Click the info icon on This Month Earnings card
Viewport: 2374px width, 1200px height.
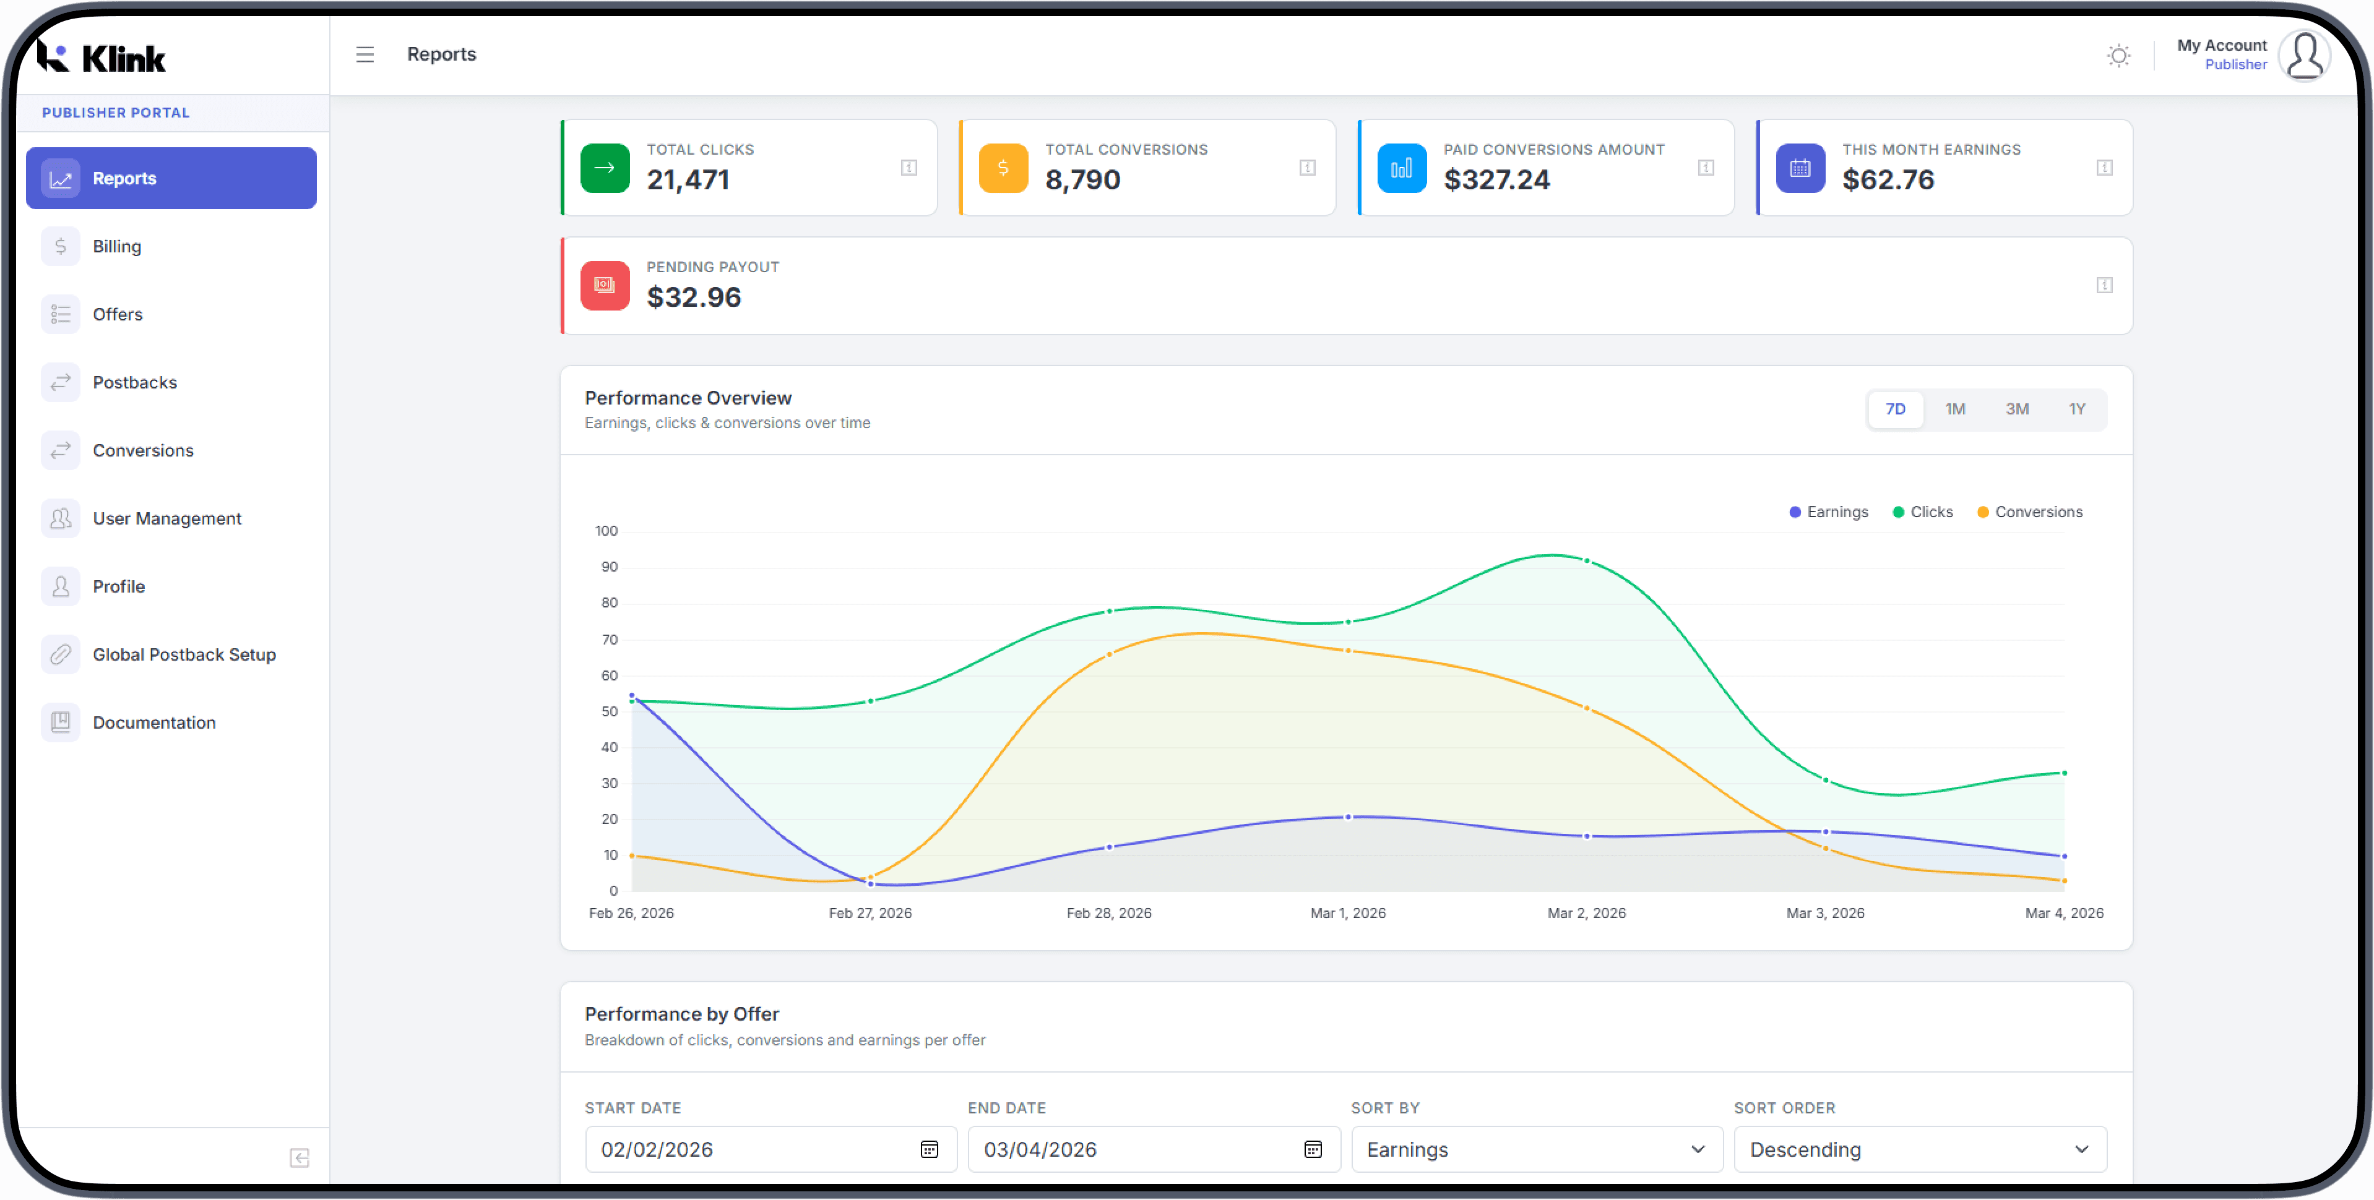pyautogui.click(x=2104, y=168)
